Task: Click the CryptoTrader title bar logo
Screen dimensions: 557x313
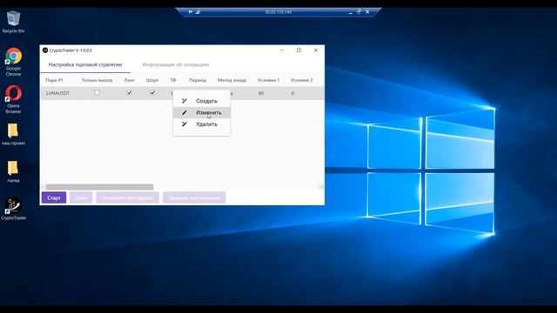Action: [45, 50]
